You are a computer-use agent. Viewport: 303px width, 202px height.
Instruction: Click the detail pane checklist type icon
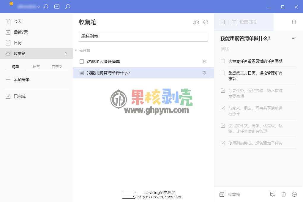222,22
